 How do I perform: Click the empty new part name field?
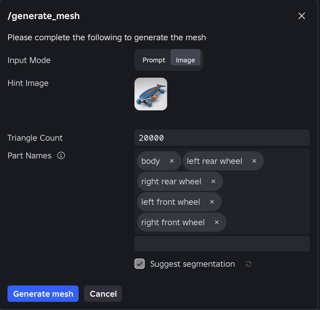pos(222,244)
